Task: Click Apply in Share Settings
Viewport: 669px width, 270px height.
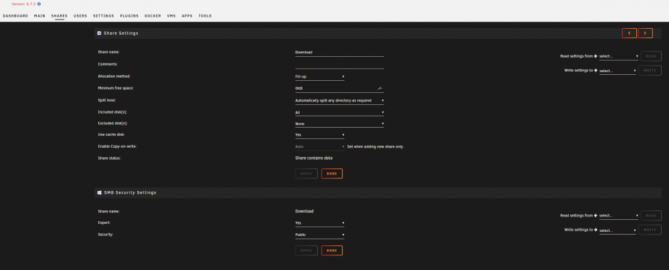Action: pyautogui.click(x=306, y=174)
